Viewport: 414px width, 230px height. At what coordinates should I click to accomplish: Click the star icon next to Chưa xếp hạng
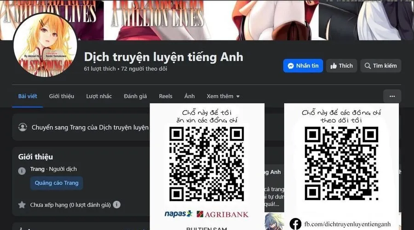pos(22,205)
